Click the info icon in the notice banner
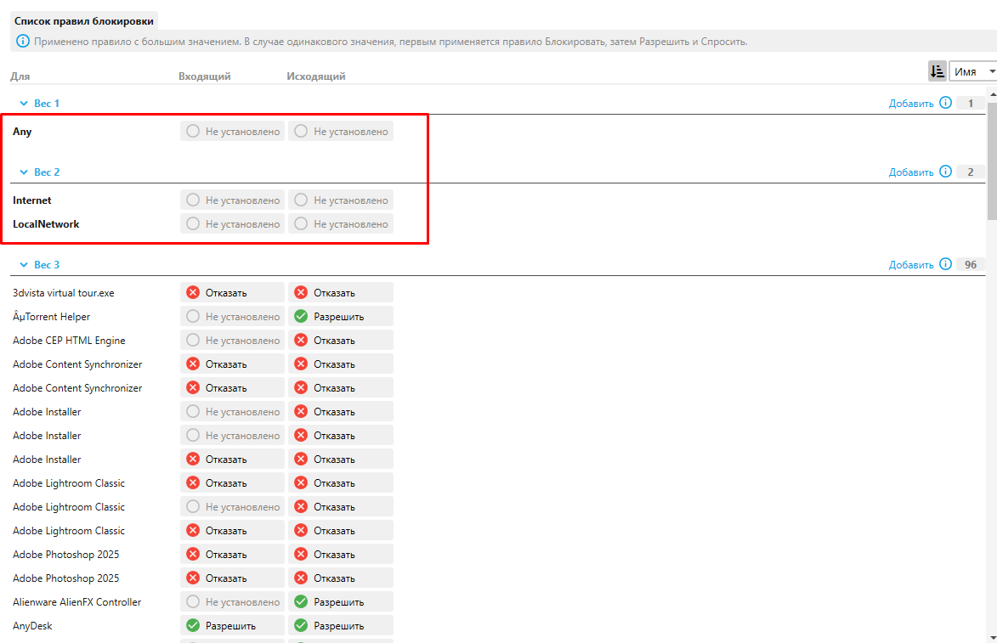The height and width of the screenshot is (643, 997). (x=23, y=42)
